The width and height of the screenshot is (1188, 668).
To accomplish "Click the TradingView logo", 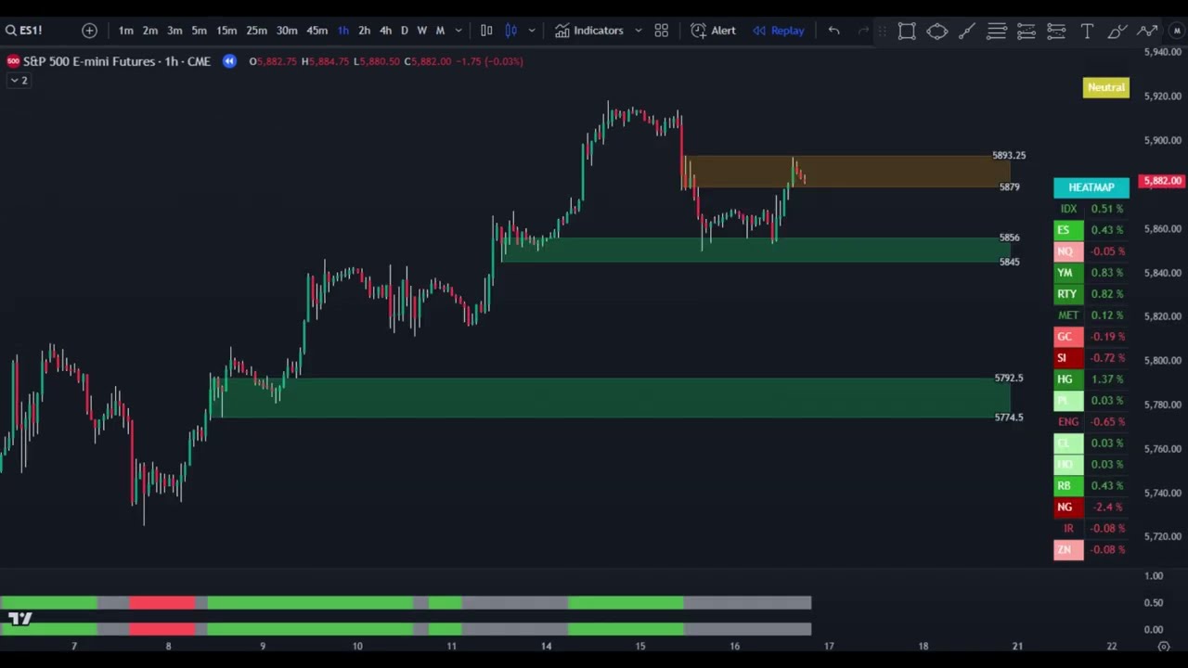I will coord(19,619).
